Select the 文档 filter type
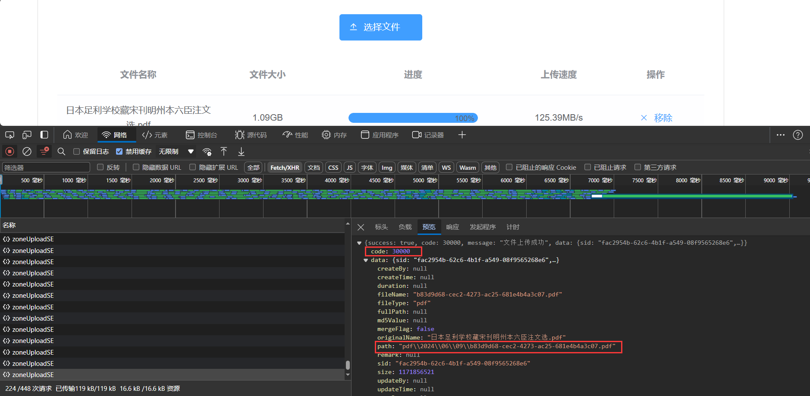This screenshot has height=396, width=810. [314, 168]
